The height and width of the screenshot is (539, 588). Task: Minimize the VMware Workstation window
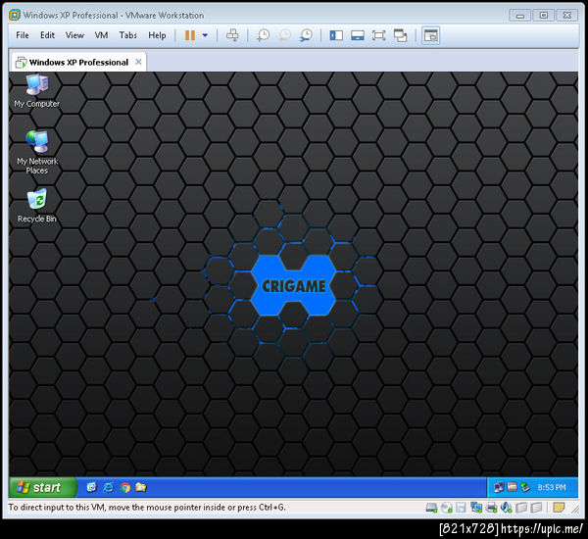click(519, 16)
